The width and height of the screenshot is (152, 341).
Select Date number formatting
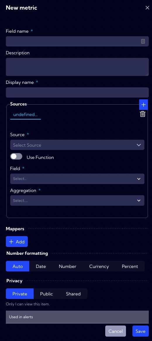click(41, 266)
